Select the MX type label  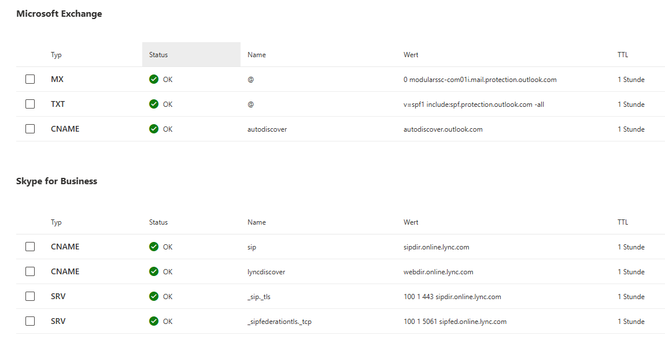pos(57,79)
